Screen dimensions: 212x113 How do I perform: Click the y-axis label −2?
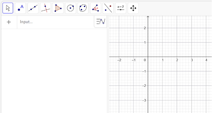tap(144, 86)
